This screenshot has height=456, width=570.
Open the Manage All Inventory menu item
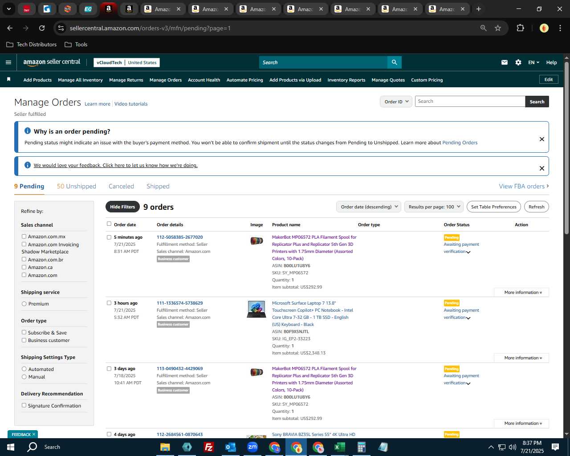(80, 80)
